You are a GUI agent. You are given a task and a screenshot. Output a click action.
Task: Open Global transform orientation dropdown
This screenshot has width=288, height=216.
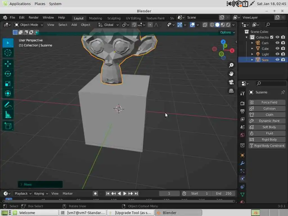click(x=108, y=25)
